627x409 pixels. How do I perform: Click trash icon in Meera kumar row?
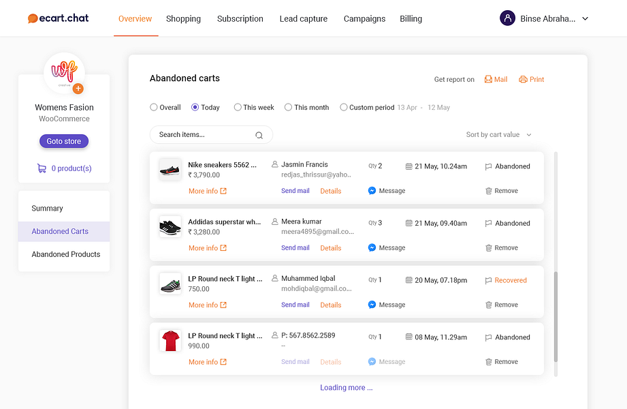pyautogui.click(x=488, y=247)
